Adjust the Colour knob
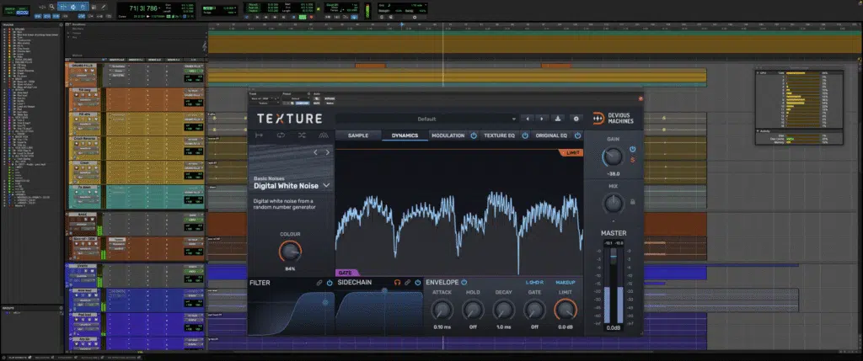The height and width of the screenshot is (361, 863). 290,252
